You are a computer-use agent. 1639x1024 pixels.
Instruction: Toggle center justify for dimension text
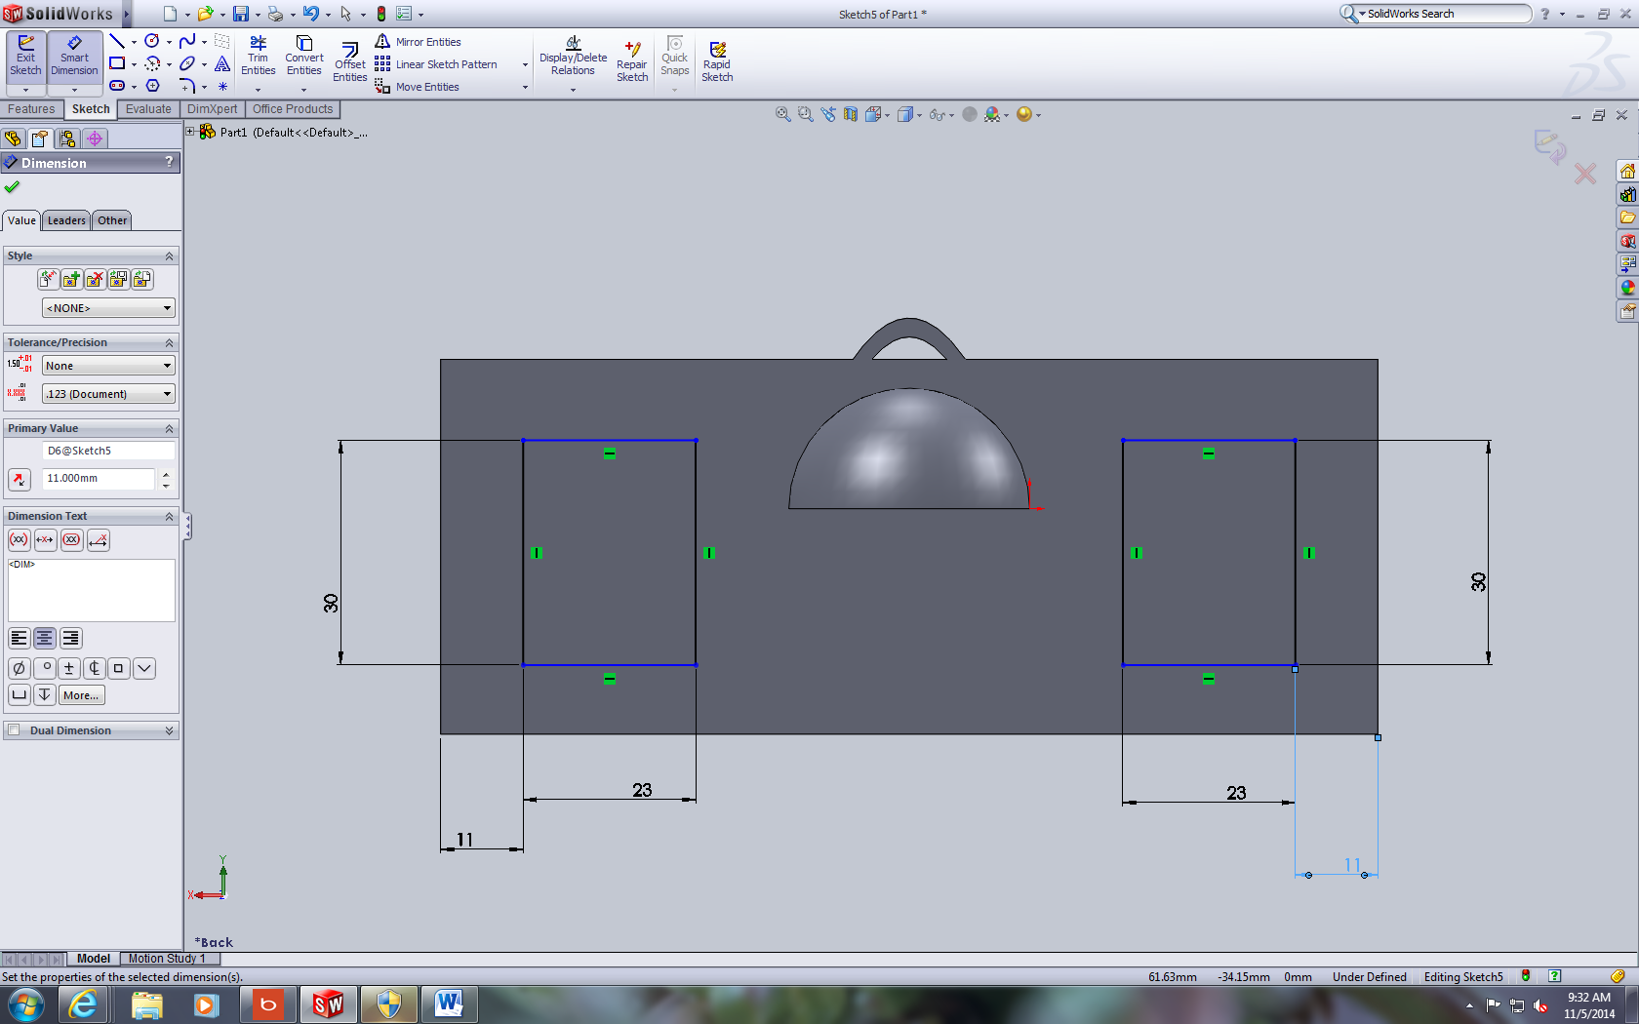tap(45, 638)
